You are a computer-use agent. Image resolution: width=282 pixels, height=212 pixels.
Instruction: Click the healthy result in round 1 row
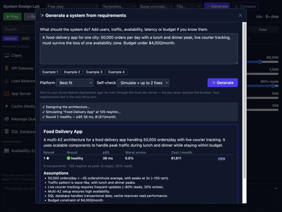[75, 158]
